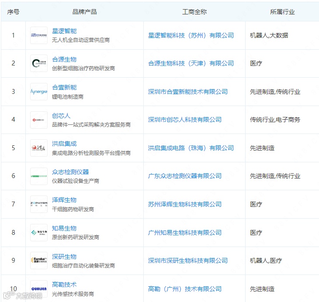The width and height of the screenshot is (319, 302).
Task: Click the 众志检测仪器 green logo
Action: pos(39,176)
